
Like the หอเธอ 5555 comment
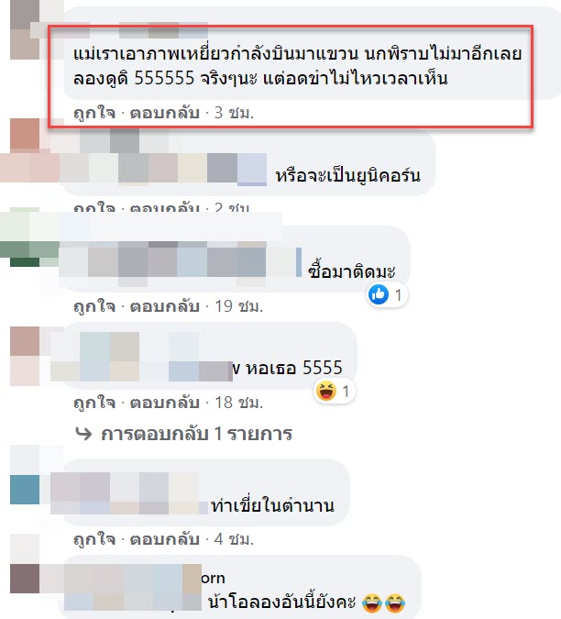point(94,403)
